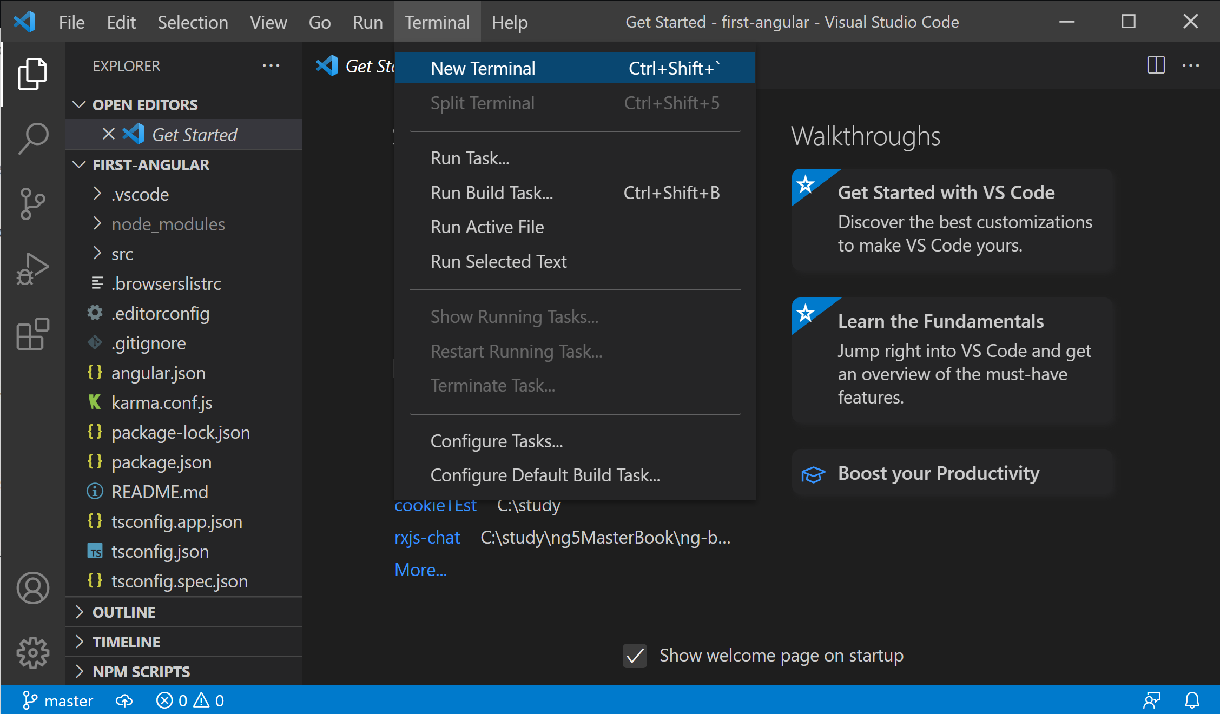The height and width of the screenshot is (714, 1220).
Task: Open the Extensions view icon
Action: pyautogui.click(x=32, y=334)
